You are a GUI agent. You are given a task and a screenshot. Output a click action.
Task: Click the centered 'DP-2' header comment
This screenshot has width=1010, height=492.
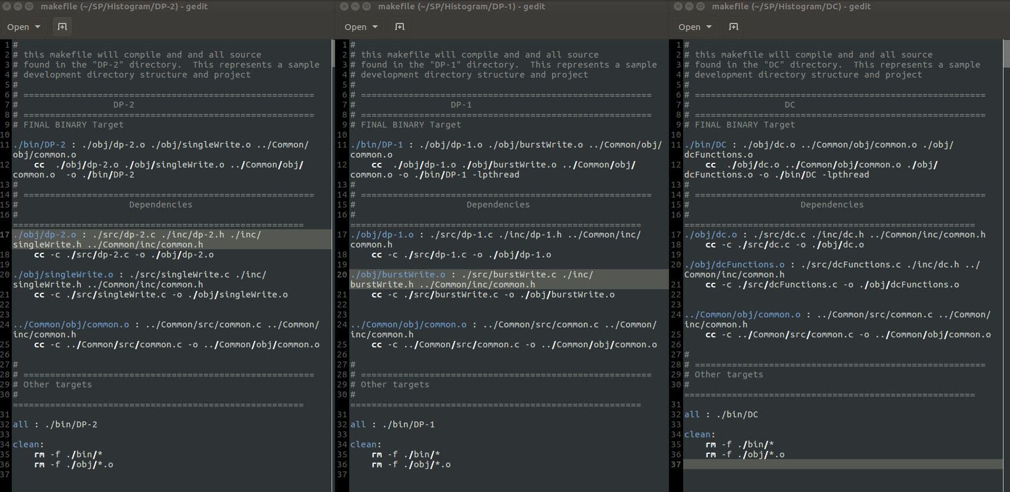click(x=123, y=105)
